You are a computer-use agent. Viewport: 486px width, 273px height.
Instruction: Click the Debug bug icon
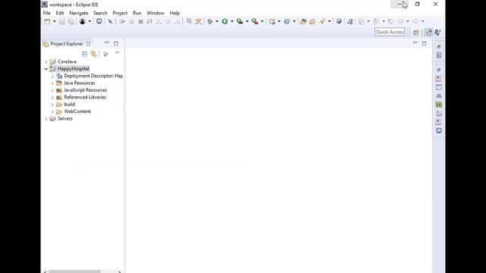tap(210, 21)
